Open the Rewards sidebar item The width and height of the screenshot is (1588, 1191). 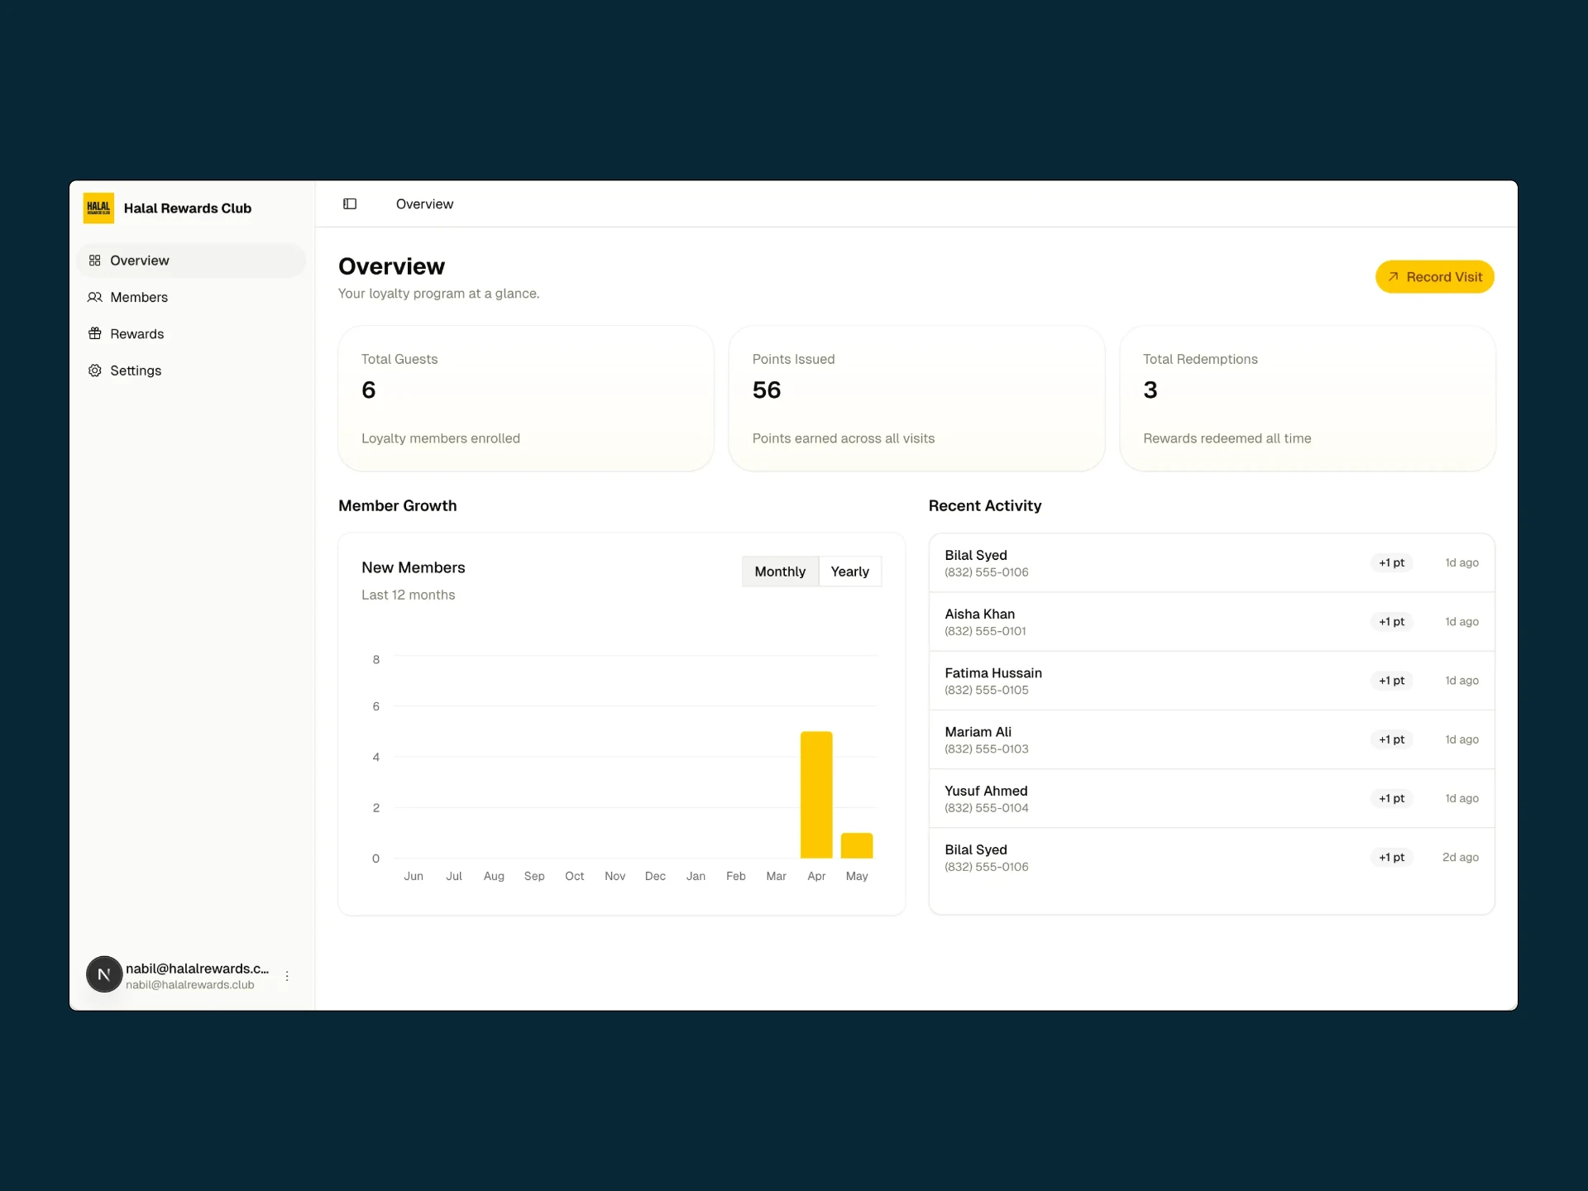point(191,333)
